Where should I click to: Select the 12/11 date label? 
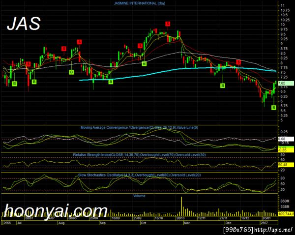click(x=202, y=218)
